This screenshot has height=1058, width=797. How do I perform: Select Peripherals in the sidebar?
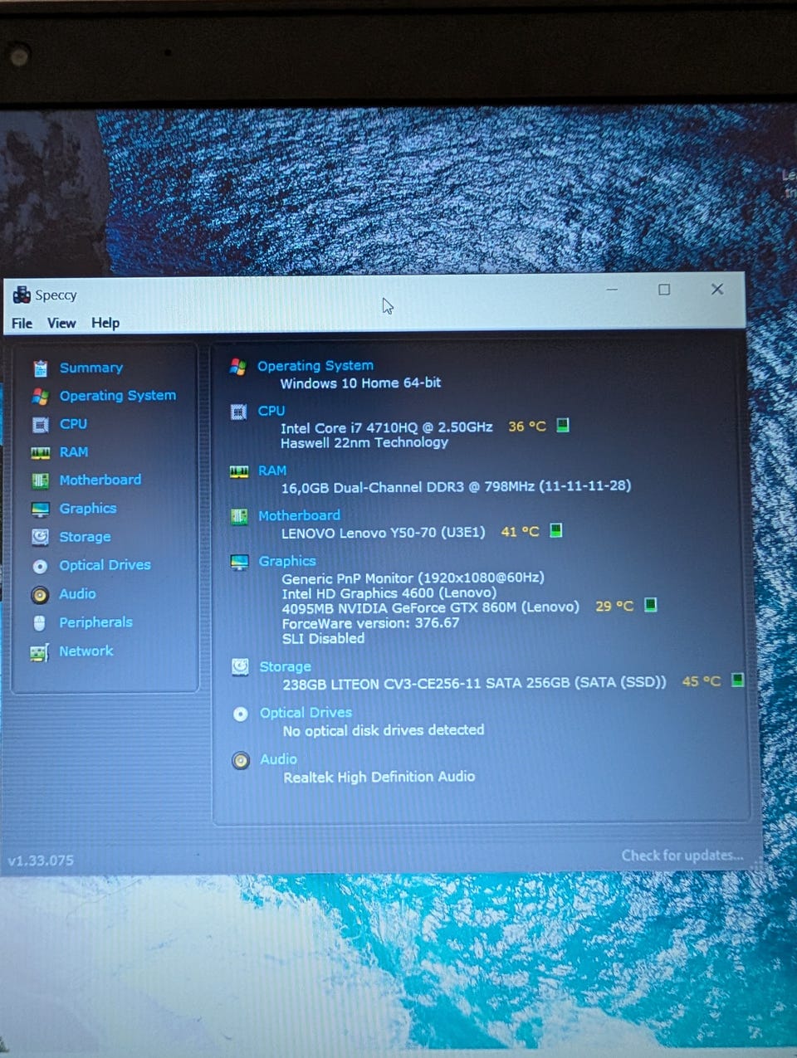tap(95, 622)
